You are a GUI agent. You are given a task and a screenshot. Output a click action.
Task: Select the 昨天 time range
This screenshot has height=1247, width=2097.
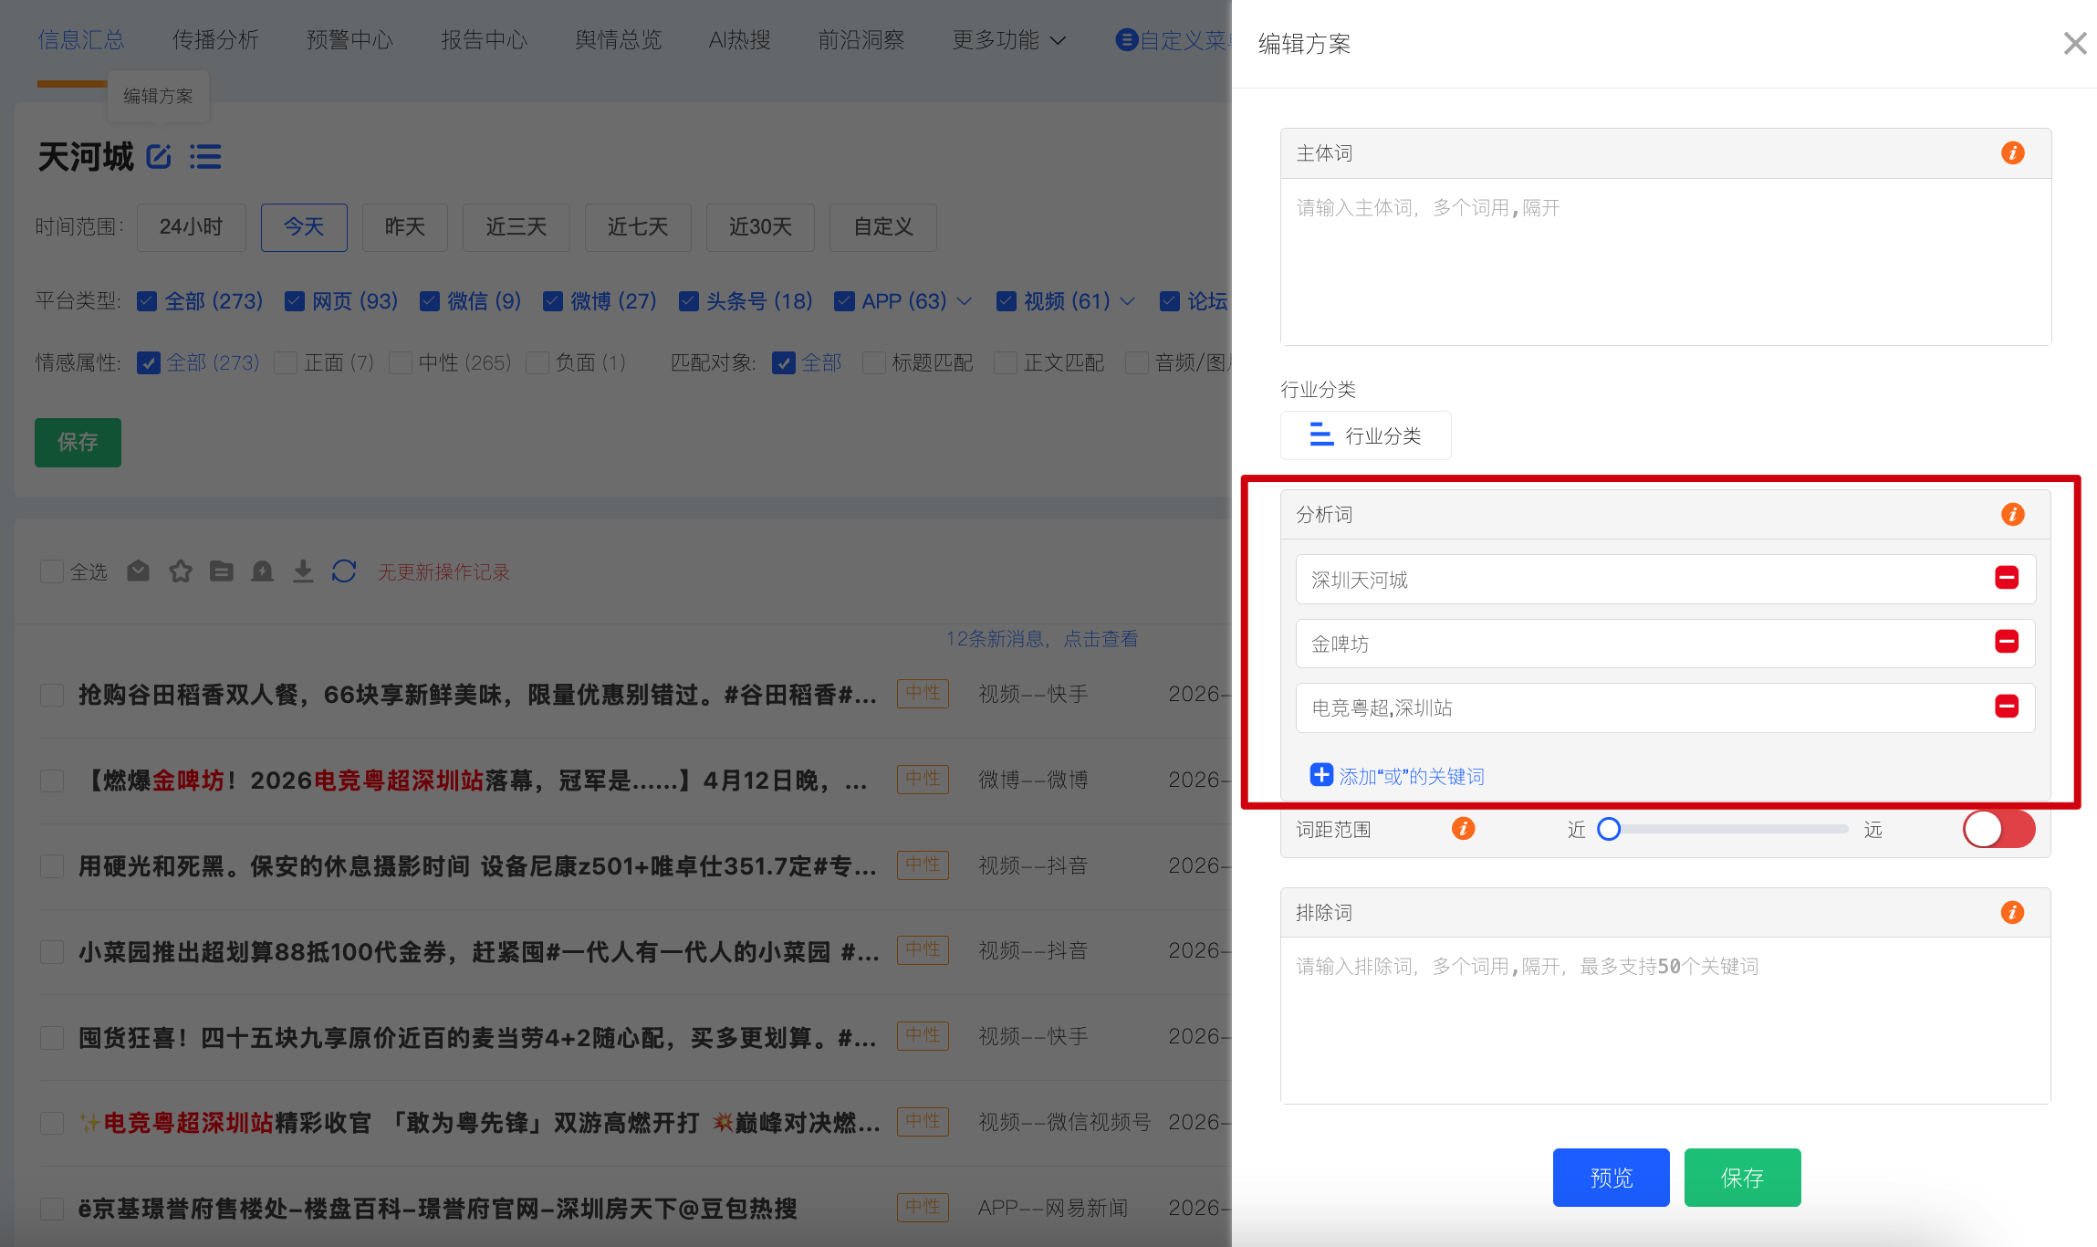pyautogui.click(x=404, y=227)
